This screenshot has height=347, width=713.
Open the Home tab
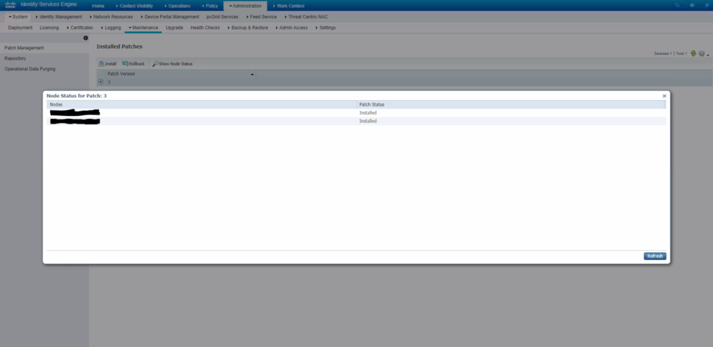[x=98, y=6]
